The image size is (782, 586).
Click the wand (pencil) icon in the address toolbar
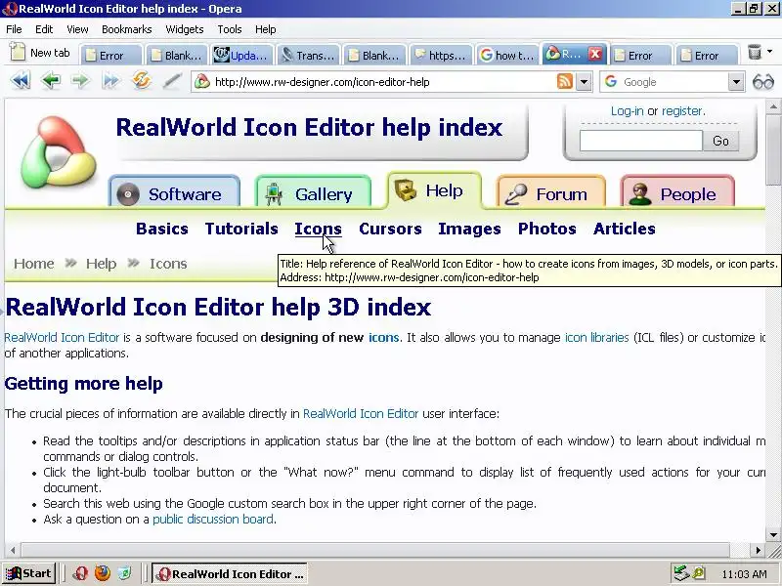[172, 81]
